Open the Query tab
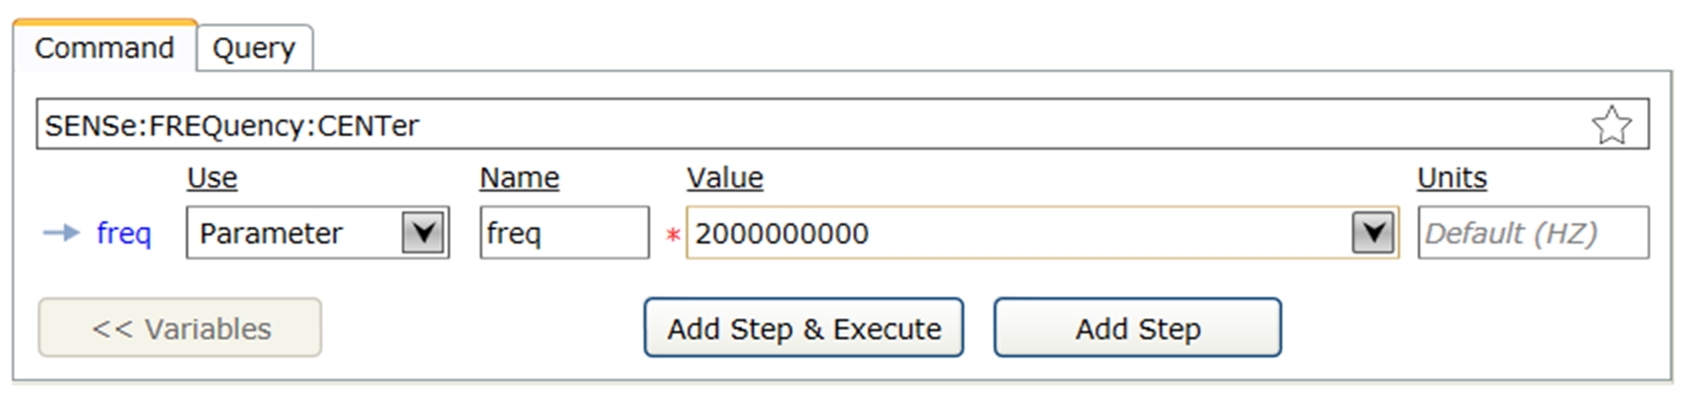The width and height of the screenshot is (1682, 393). [254, 49]
